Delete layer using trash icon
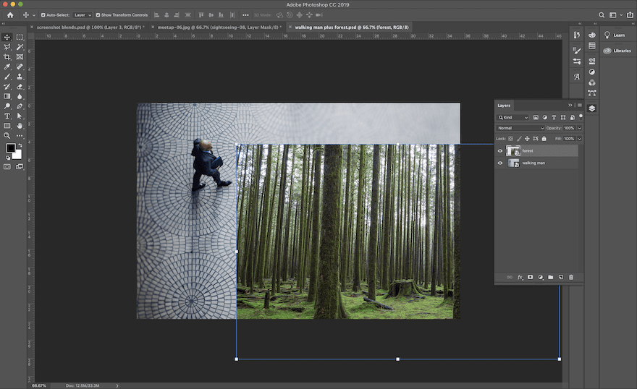Screen dimensions: 637x389 tap(570, 277)
